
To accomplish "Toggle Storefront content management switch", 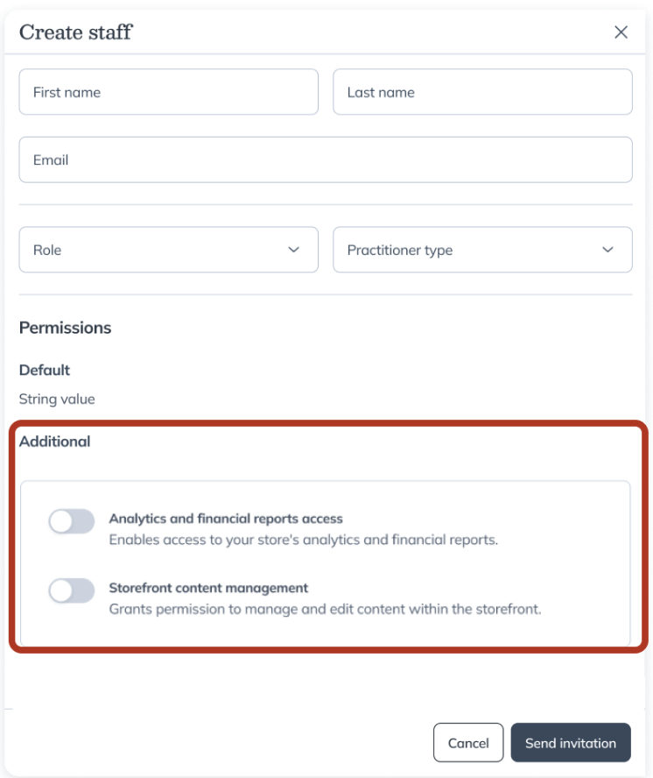I will click(x=72, y=591).
